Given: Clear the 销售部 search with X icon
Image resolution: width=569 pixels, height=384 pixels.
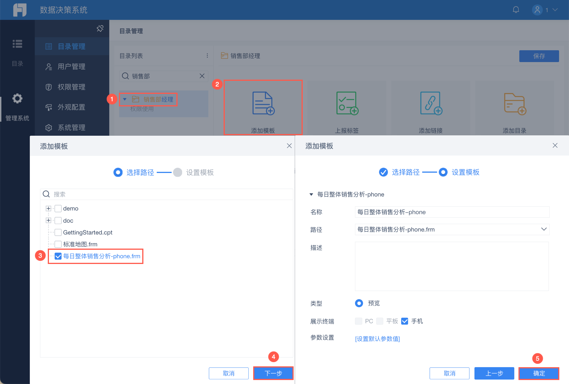Looking at the screenshot, I should 202,76.
